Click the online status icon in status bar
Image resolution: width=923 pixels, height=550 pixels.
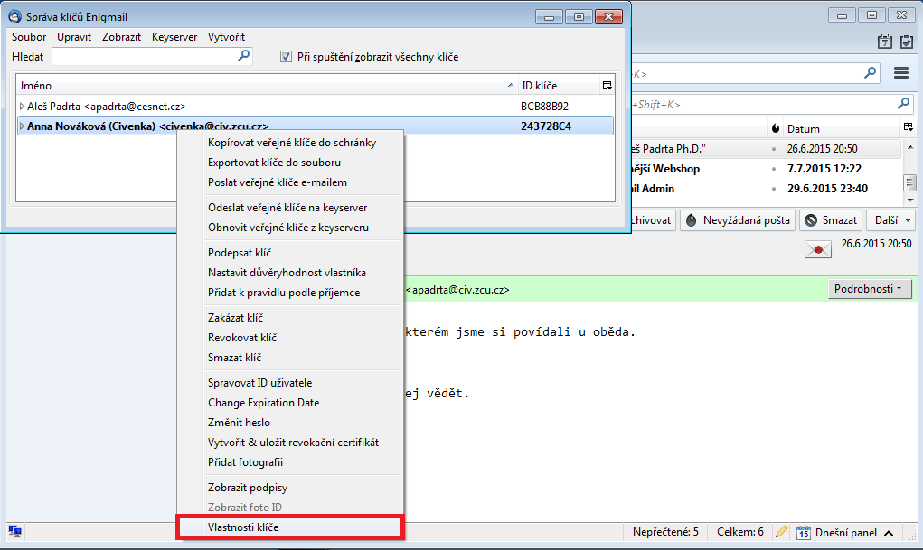pyautogui.click(x=15, y=532)
